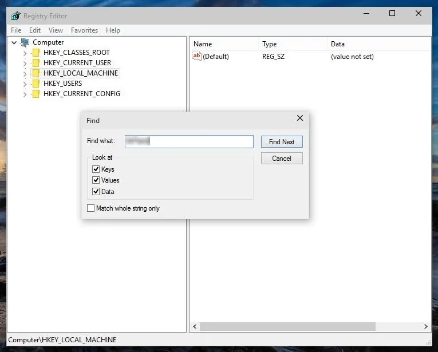Image resolution: width=438 pixels, height=352 pixels.
Task: Click the HKEY_CURRENT_USER folder icon
Action: pos(36,63)
